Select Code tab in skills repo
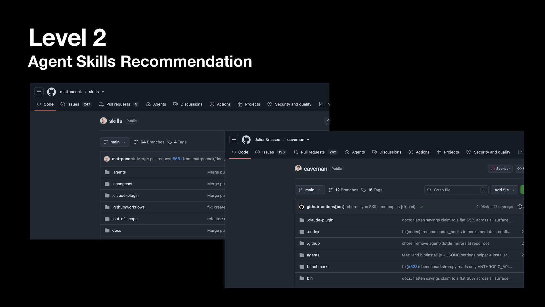The image size is (545, 307). point(45,104)
